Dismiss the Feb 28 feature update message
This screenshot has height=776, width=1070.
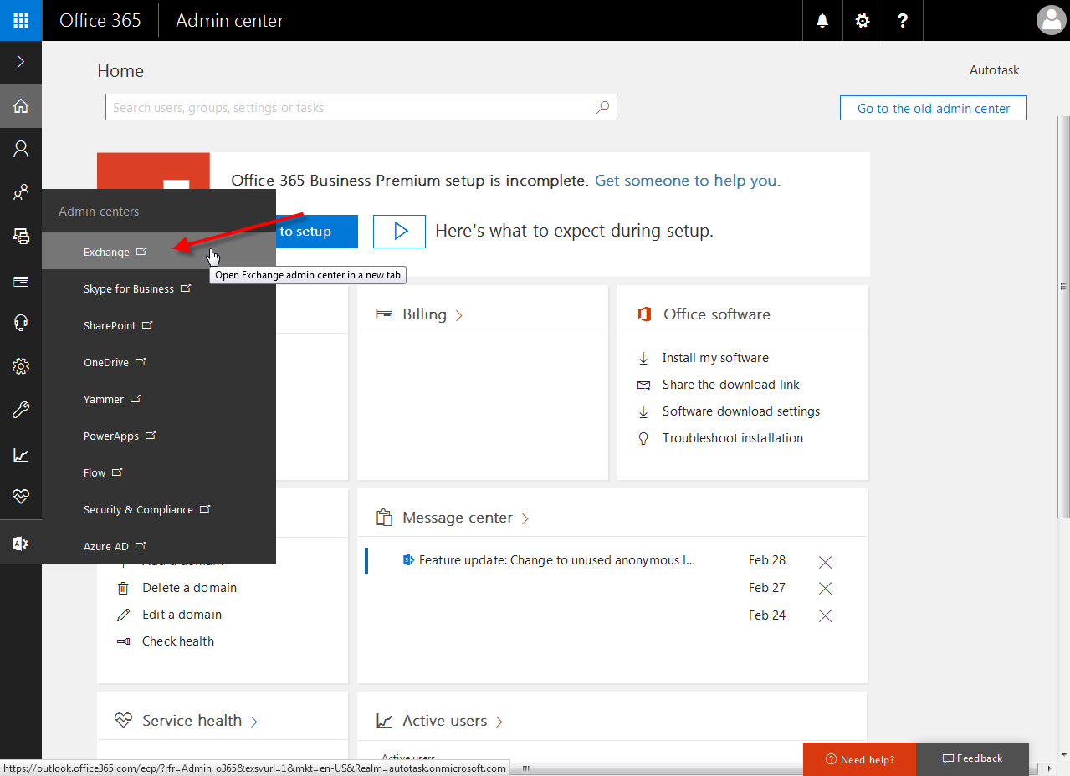click(x=825, y=561)
